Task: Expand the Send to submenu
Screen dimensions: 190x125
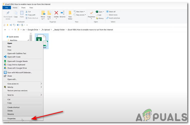Action: (x=41, y=95)
